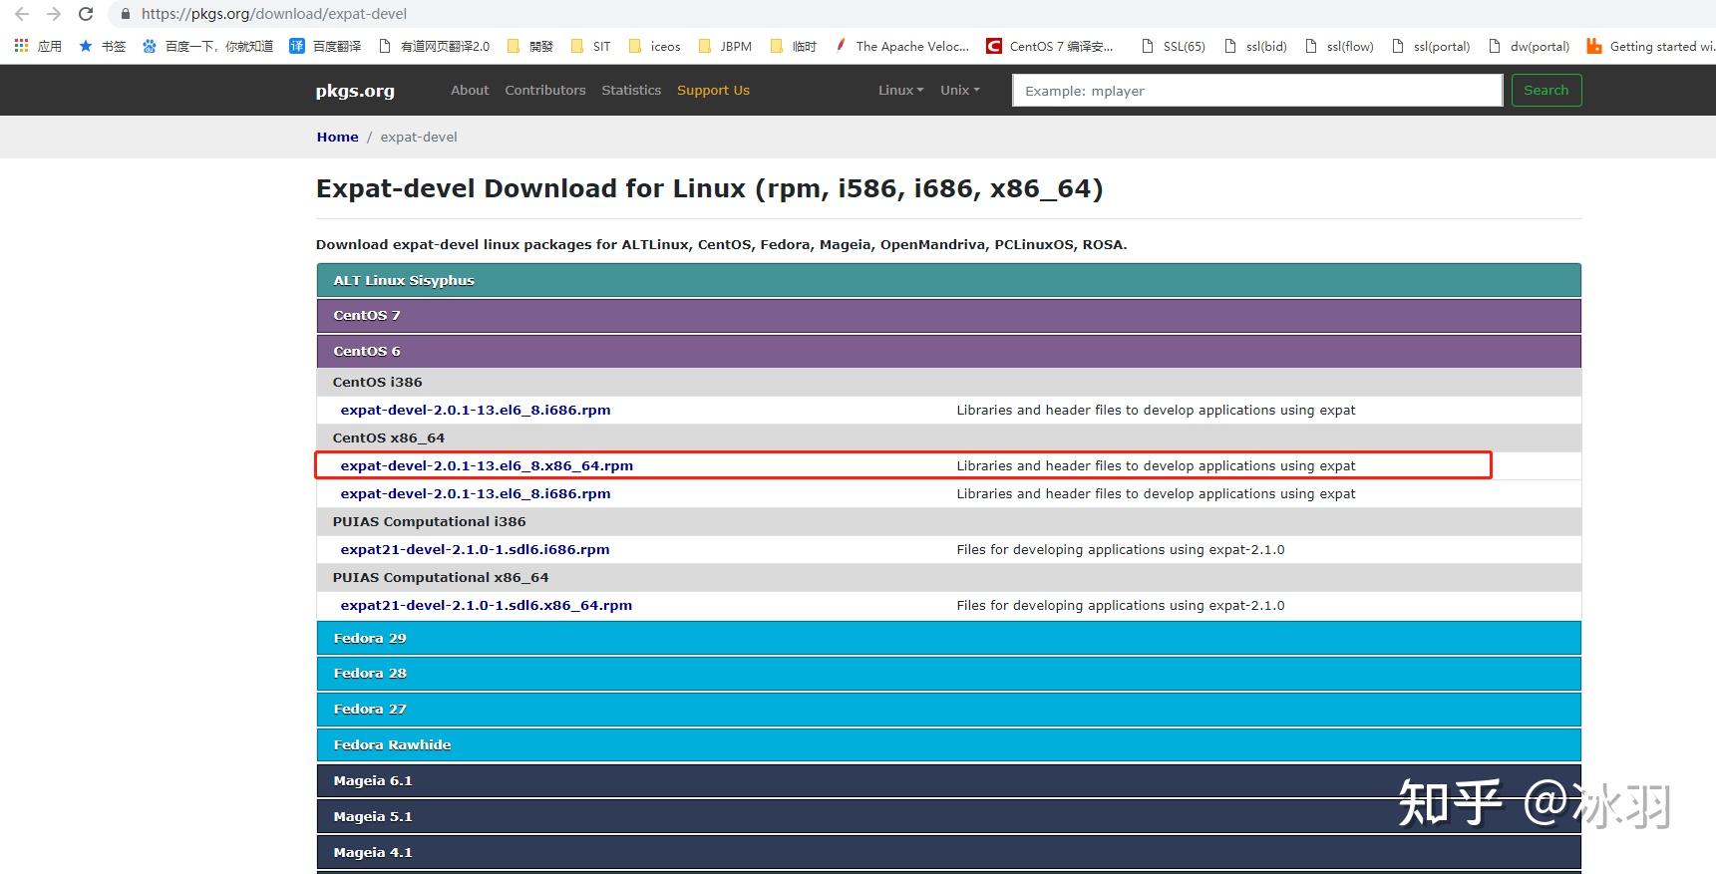The height and width of the screenshot is (874, 1716).
Task: Open the Statistics nav item
Action: pos(631,90)
